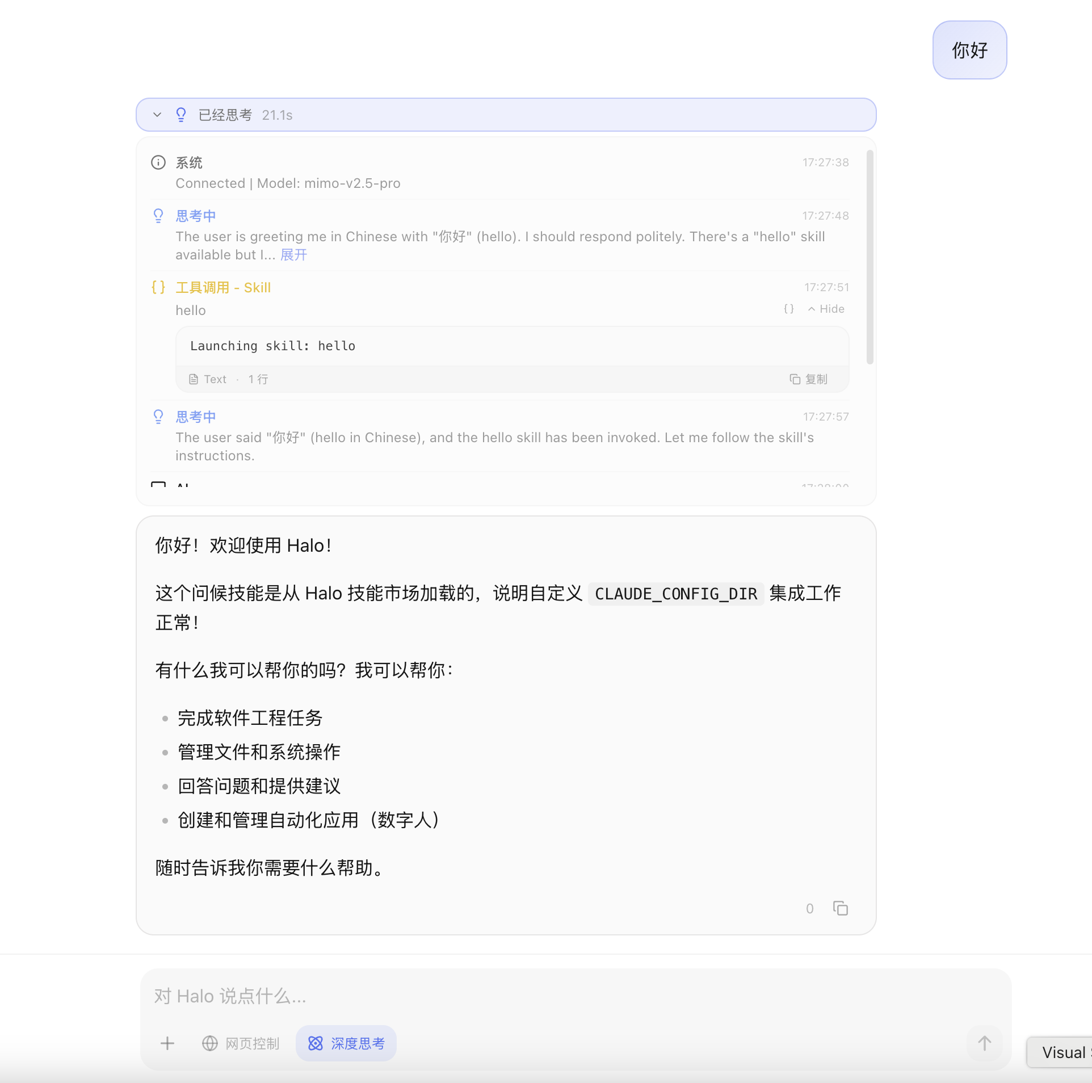This screenshot has height=1083, width=1092.
Task: Click the info icon next to 系统
Action: [158, 162]
